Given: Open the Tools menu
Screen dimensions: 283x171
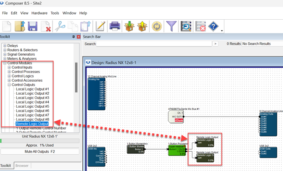Looking at the screenshot, I should [x=55, y=13].
